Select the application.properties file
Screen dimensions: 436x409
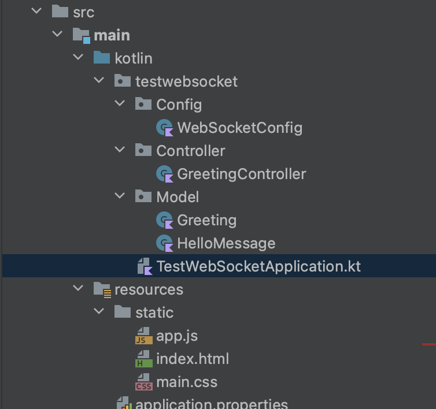(211, 403)
